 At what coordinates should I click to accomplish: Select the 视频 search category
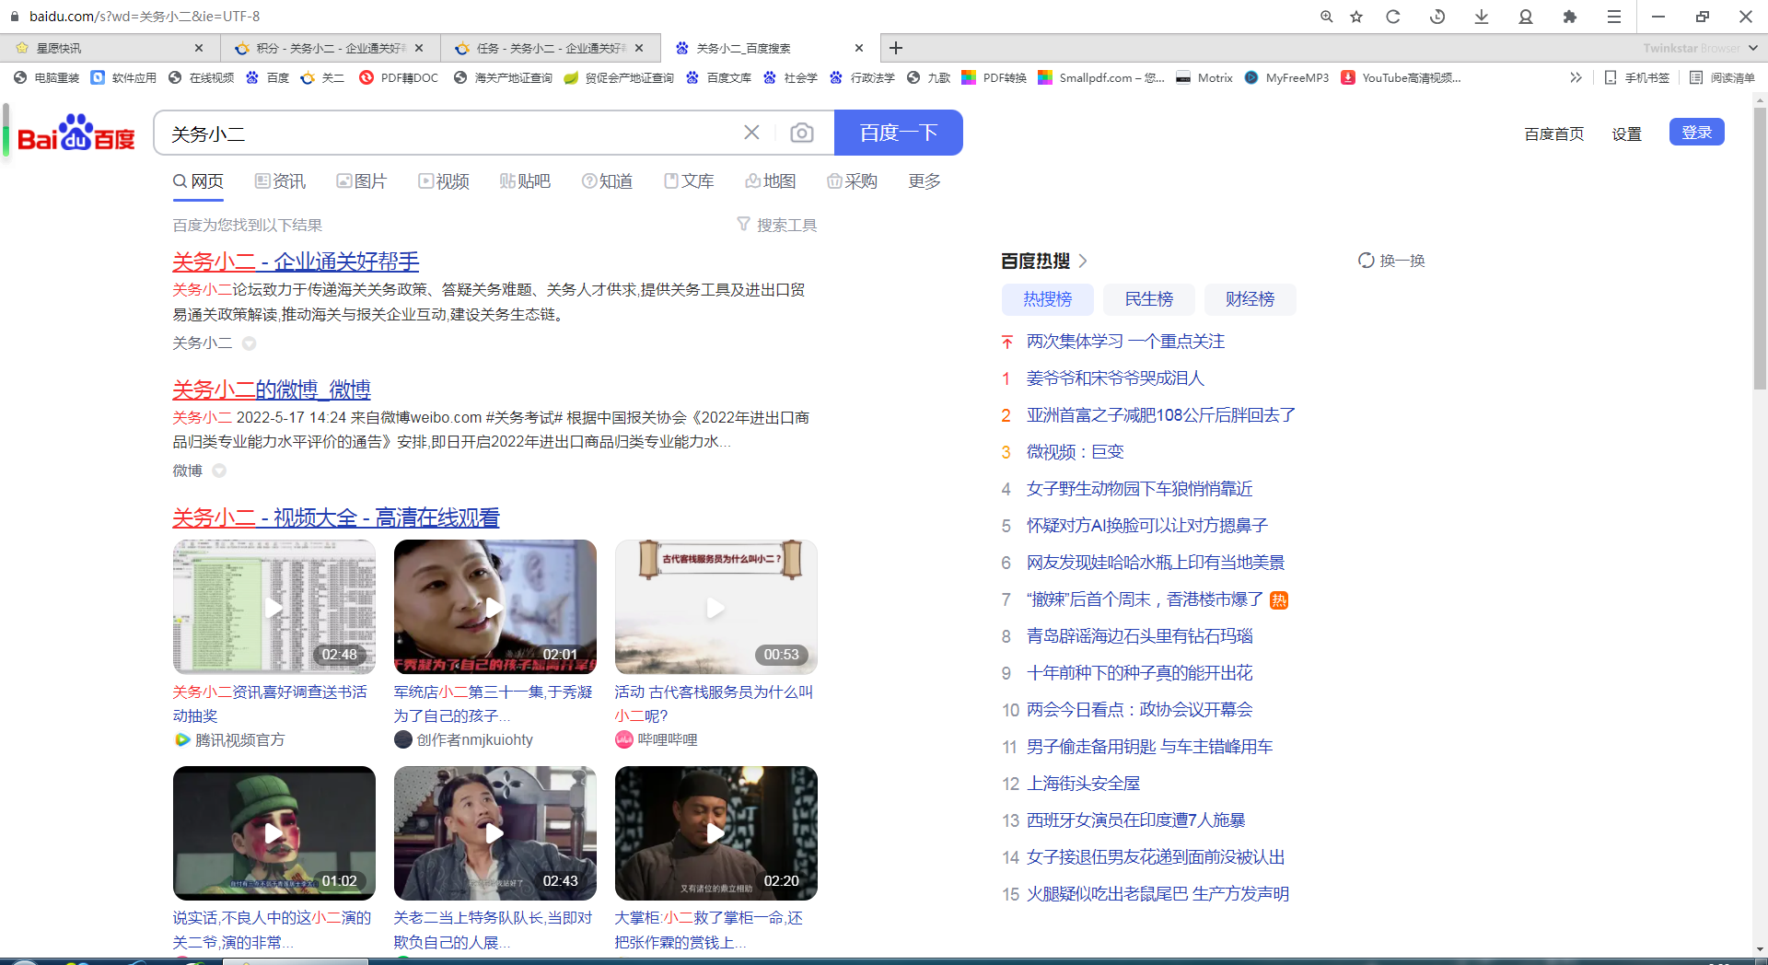coord(444,181)
